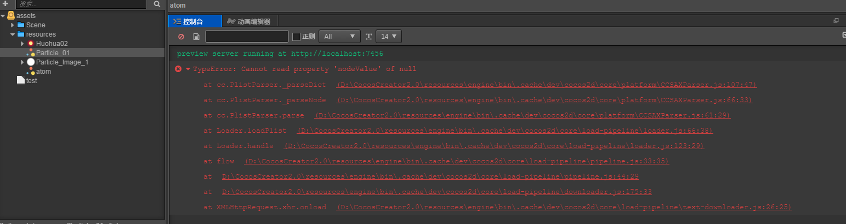Switch to the 动画编辑器 tab

tap(249, 21)
